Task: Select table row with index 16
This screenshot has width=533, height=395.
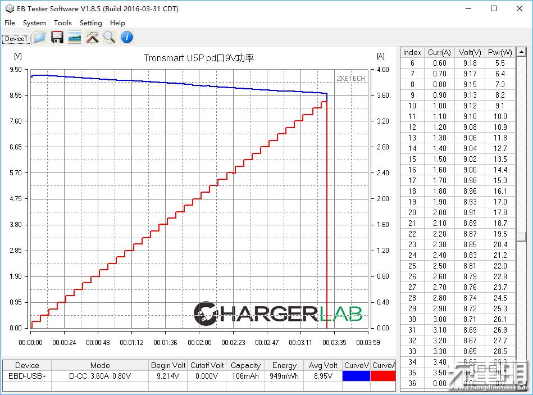Action: tap(458, 170)
